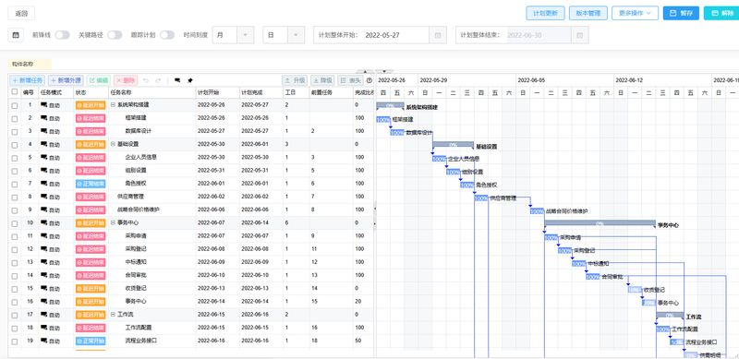Check the checkbox for row 18 工作流配置
This screenshot has width=739, height=359.
[15, 328]
